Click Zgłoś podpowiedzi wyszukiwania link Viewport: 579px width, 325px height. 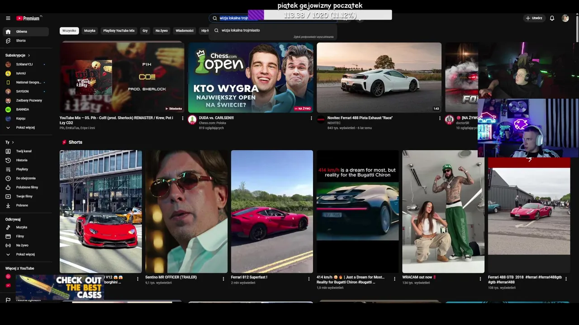pyautogui.click(x=313, y=37)
